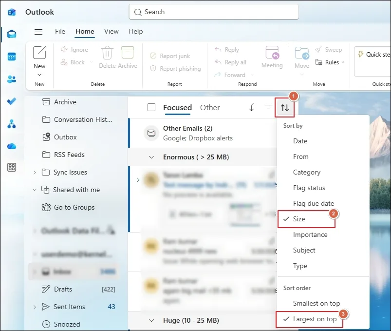This screenshot has width=391, height=331.
Task: Click into the Search box
Action: pos(214,12)
